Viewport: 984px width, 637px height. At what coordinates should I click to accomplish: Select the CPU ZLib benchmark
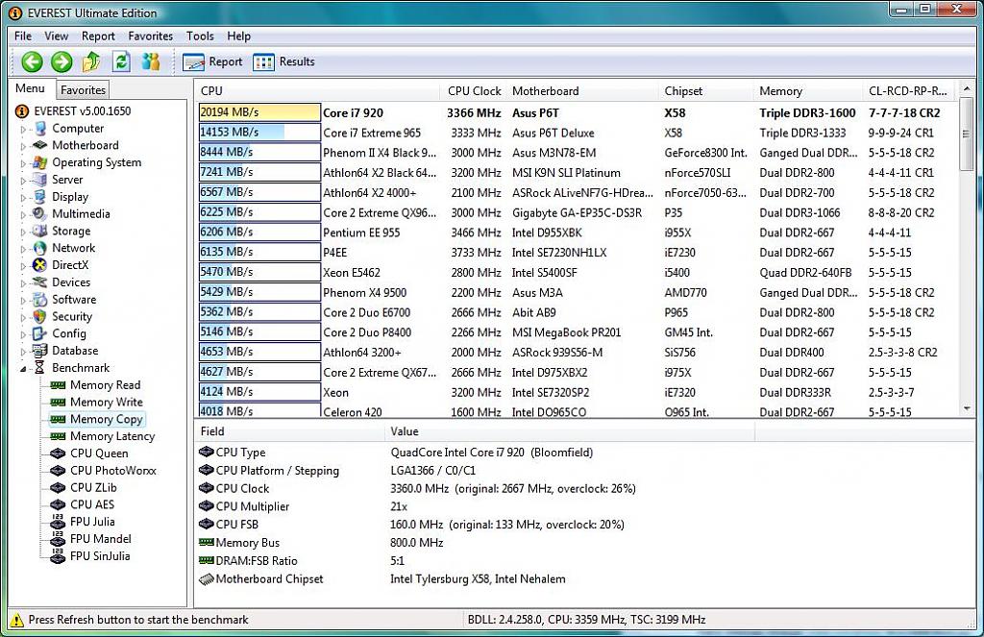pos(93,488)
